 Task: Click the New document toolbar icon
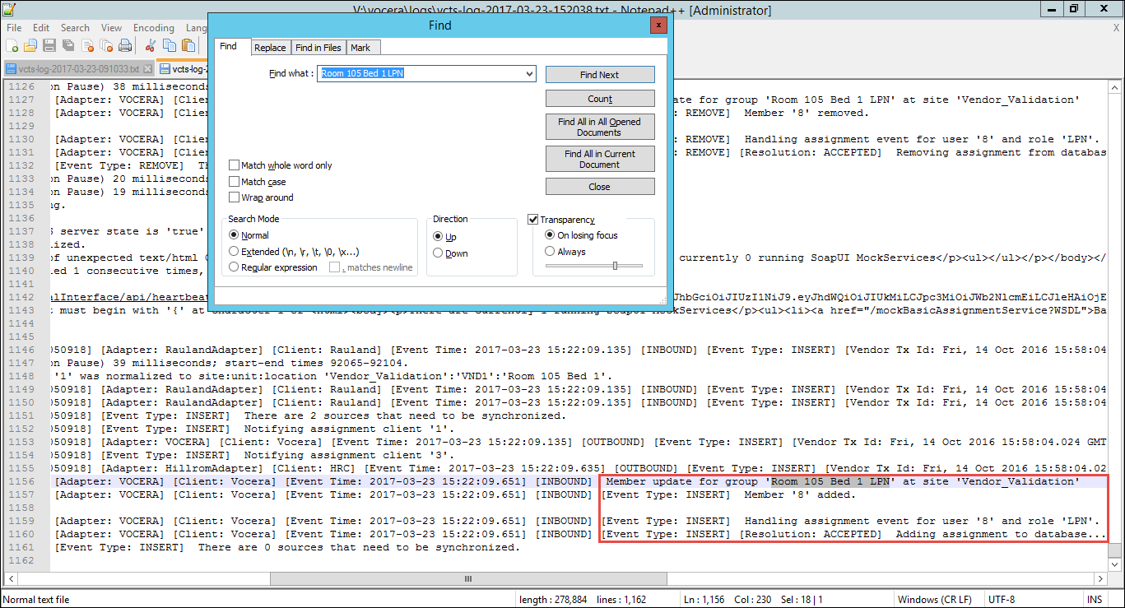tap(12, 45)
